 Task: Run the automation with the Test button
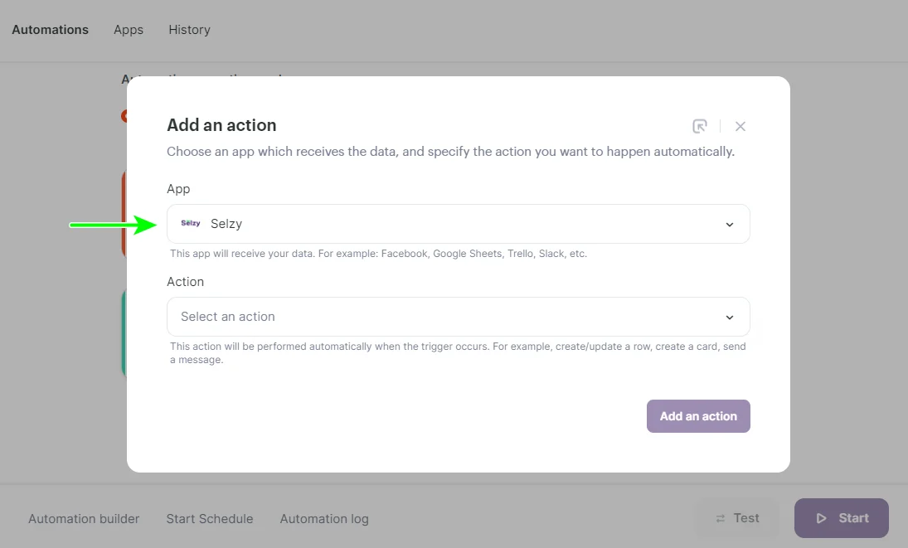tap(736, 517)
